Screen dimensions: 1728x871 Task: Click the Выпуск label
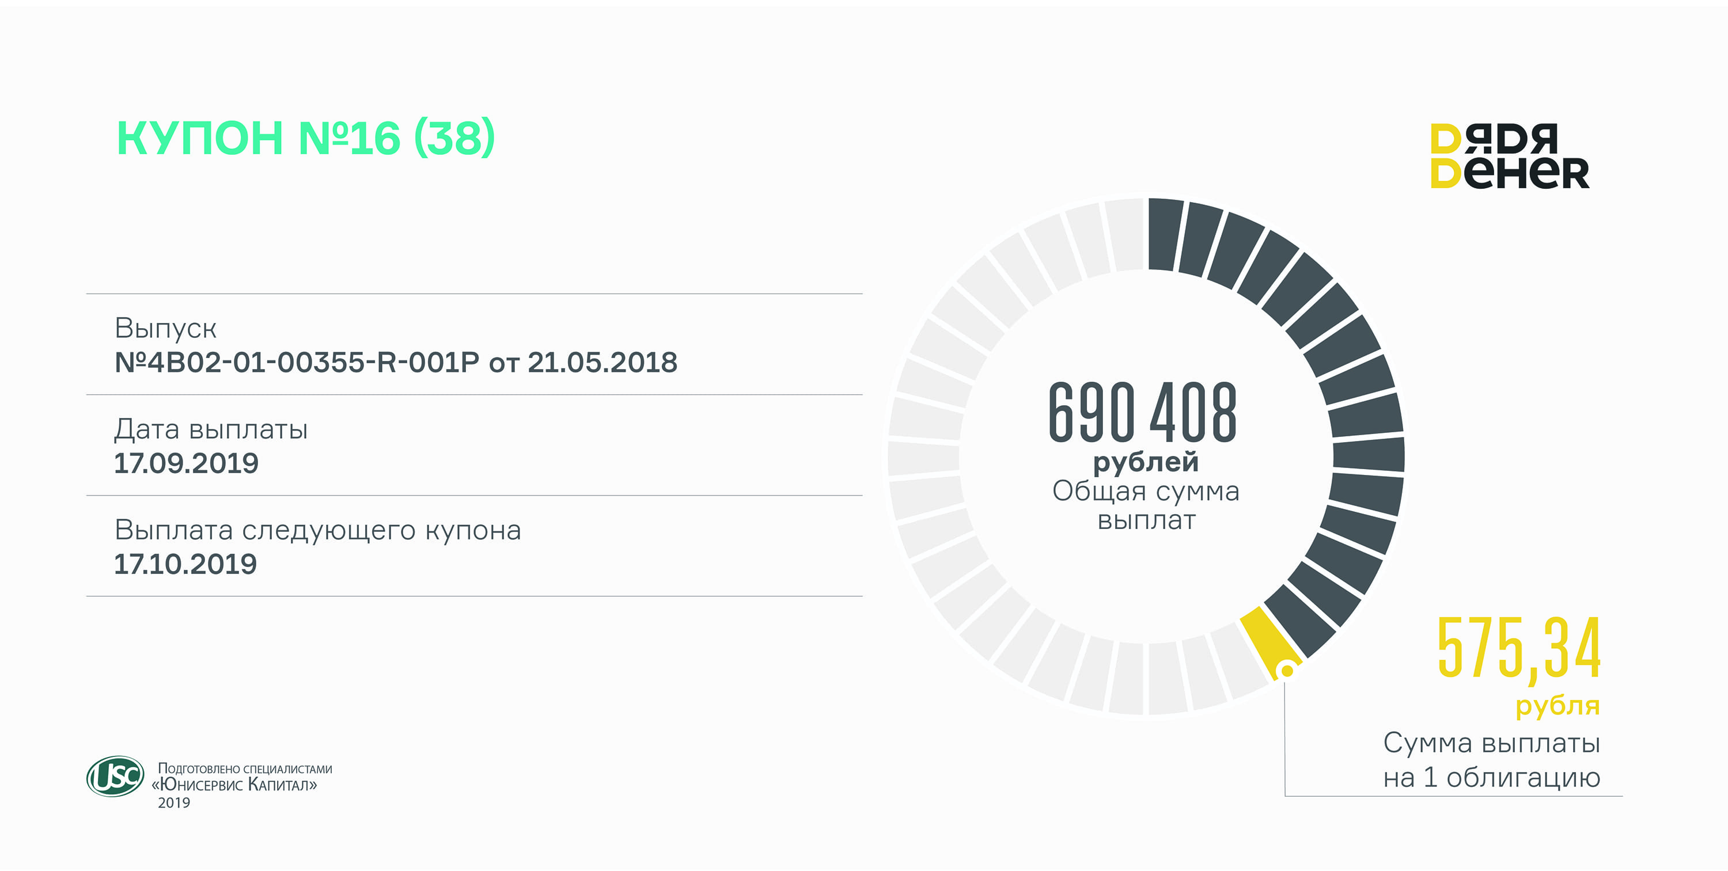tap(166, 329)
